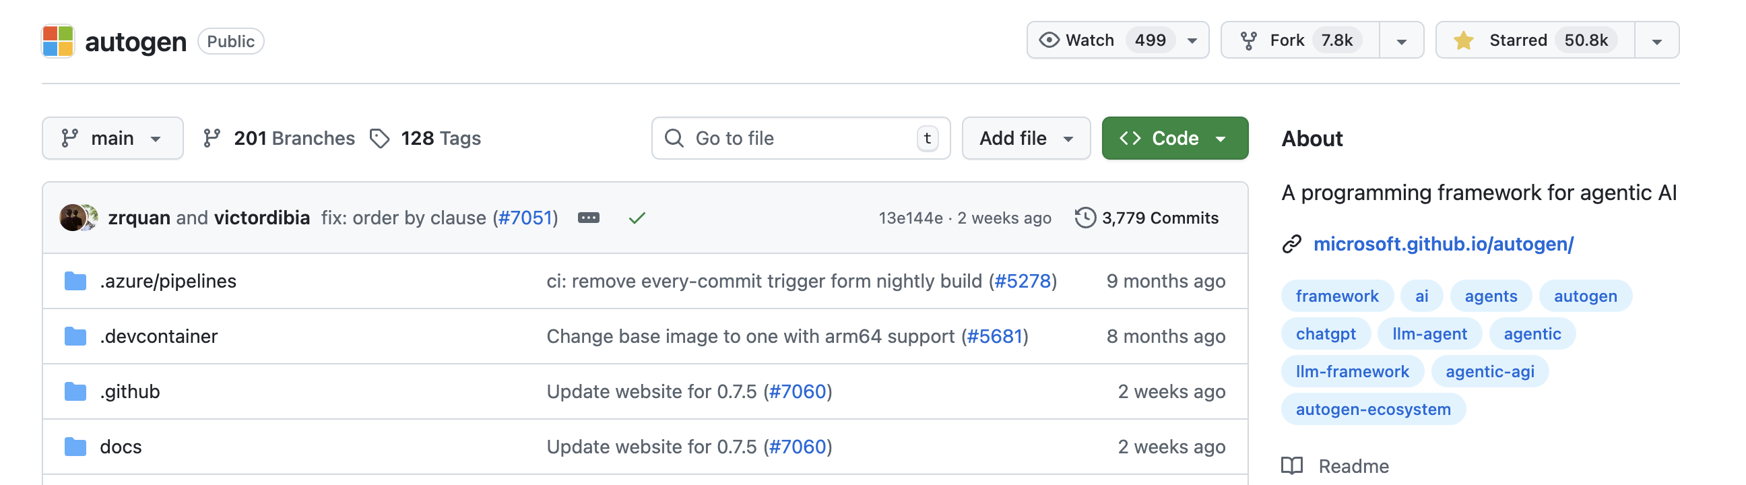Select the autogen topic tag
The height and width of the screenshot is (485, 1746).
pos(1586,296)
